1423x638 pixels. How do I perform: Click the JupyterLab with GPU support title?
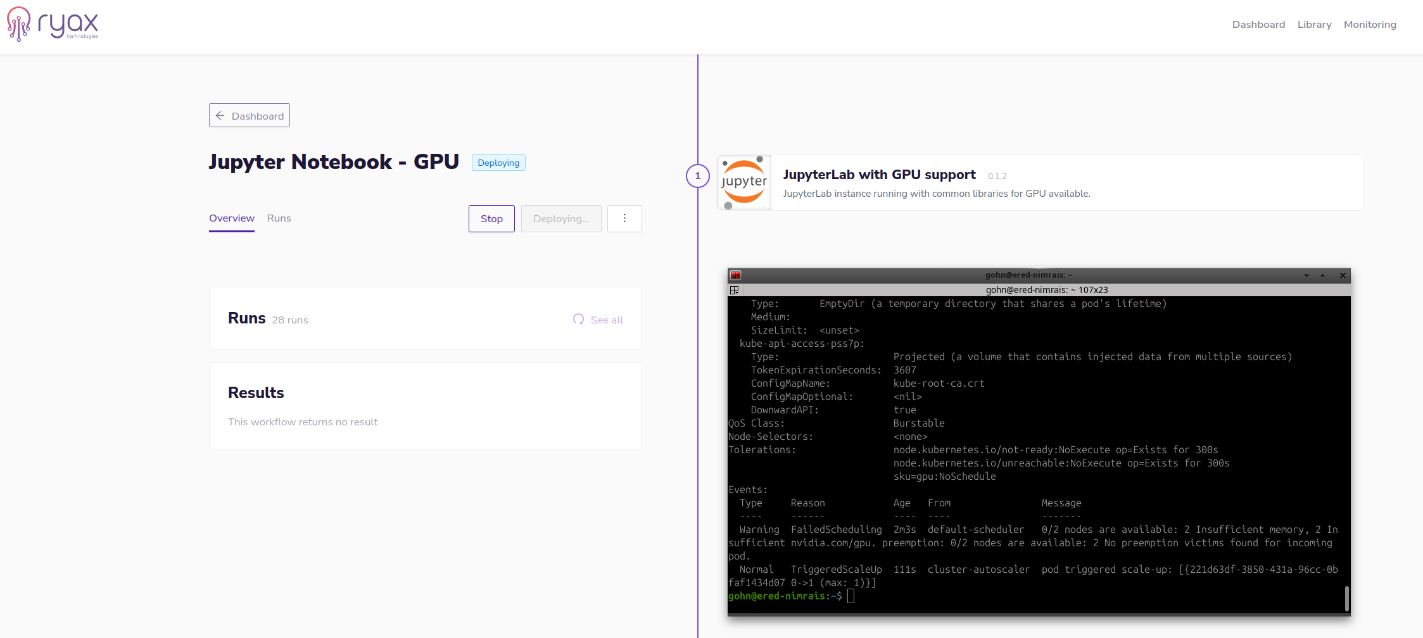[879, 175]
